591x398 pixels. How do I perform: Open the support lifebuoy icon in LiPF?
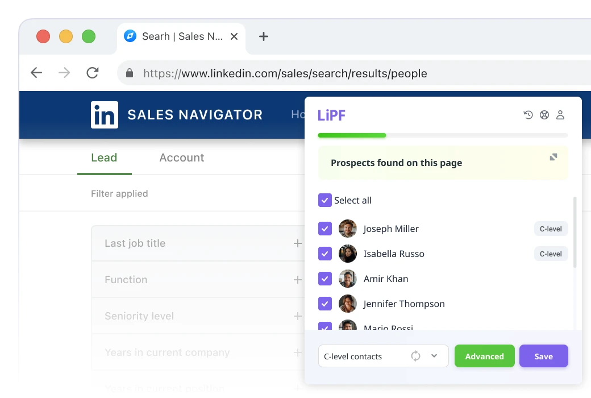544,115
